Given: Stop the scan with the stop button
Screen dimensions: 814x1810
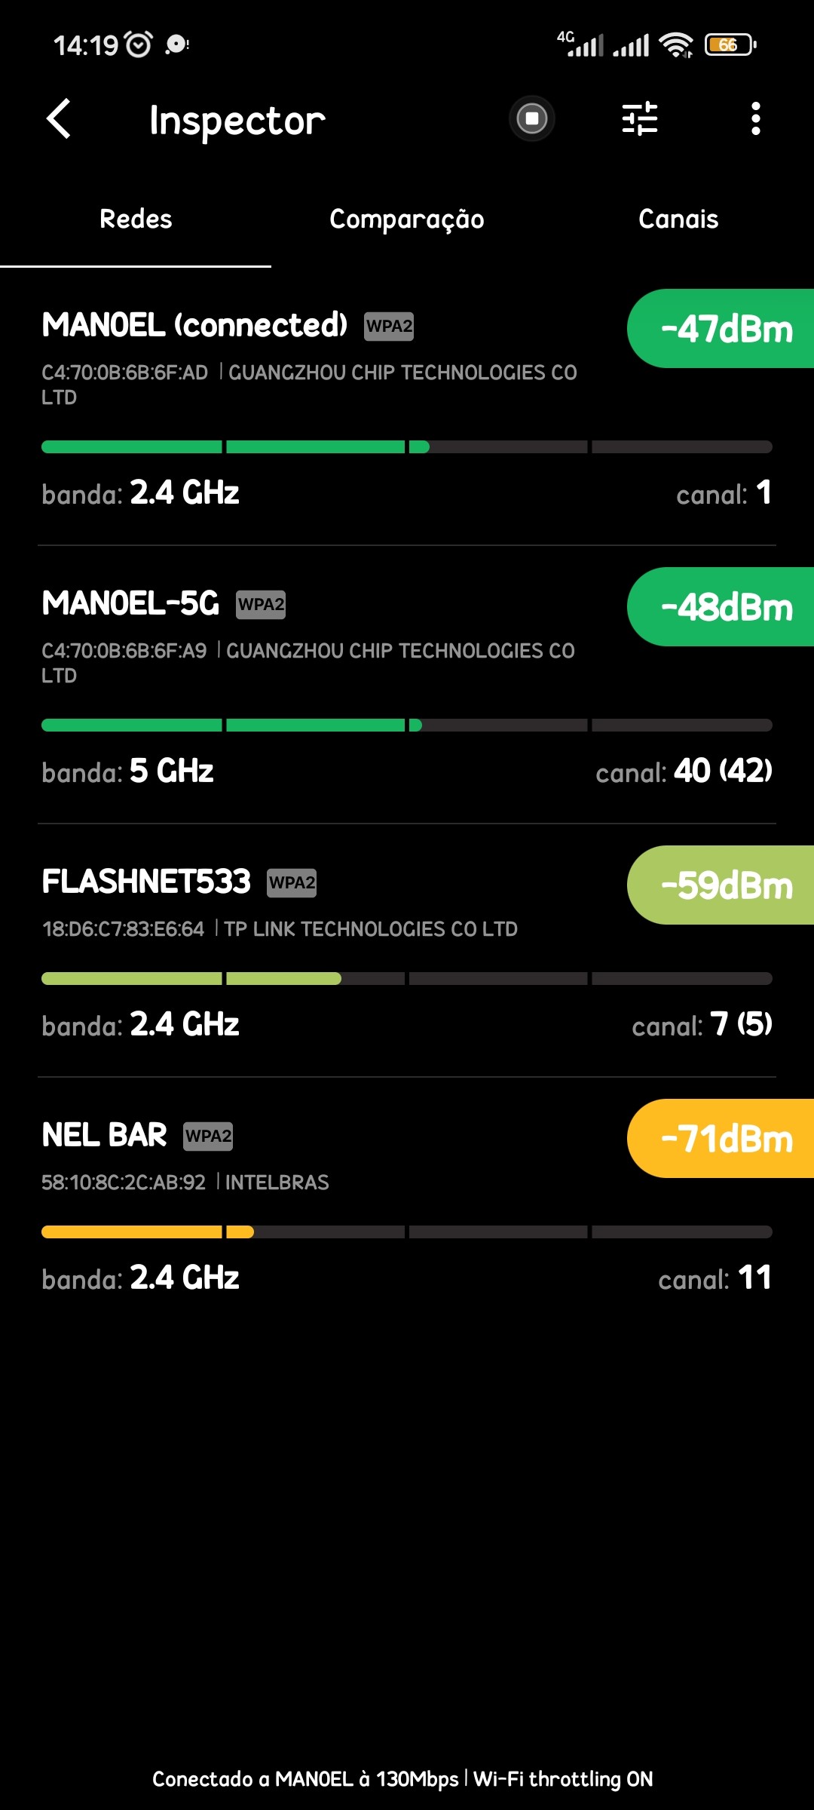Looking at the screenshot, I should click(532, 118).
